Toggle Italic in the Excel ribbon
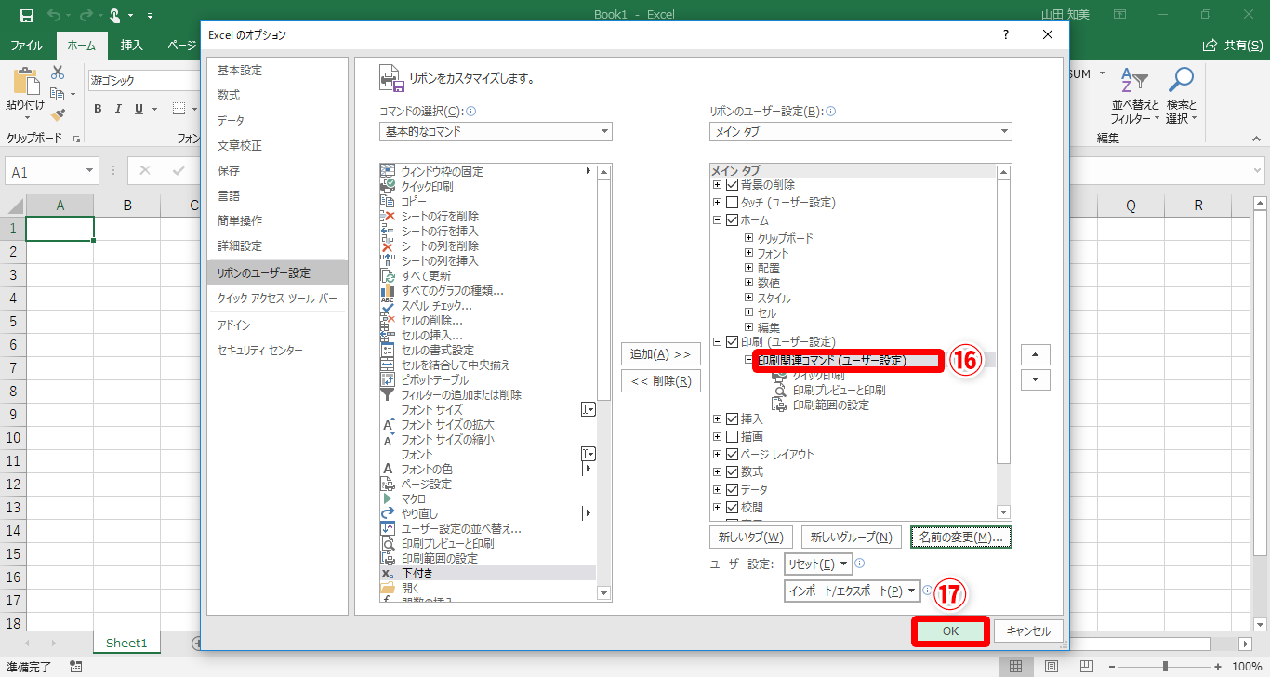The width and height of the screenshot is (1270, 677). coord(119,109)
